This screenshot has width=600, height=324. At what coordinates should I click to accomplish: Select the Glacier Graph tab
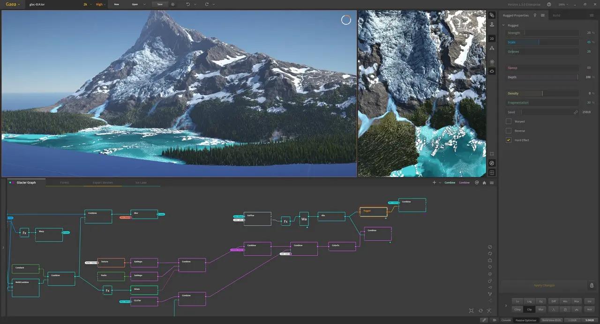(x=26, y=182)
